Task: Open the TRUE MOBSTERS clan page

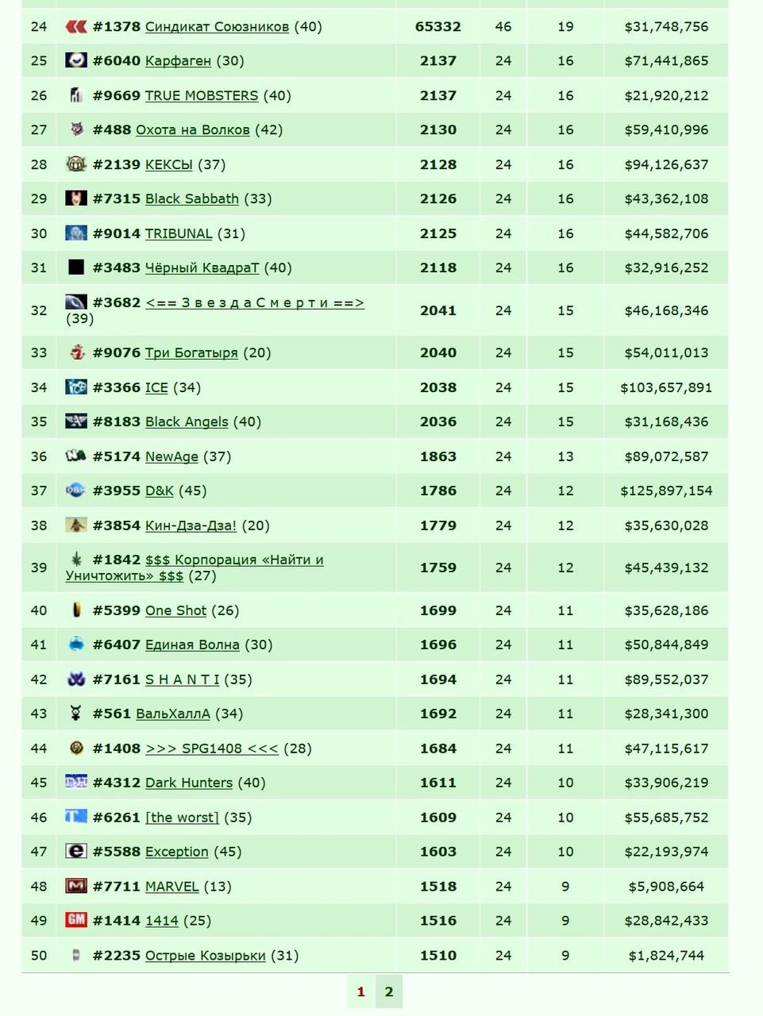Action: [202, 95]
